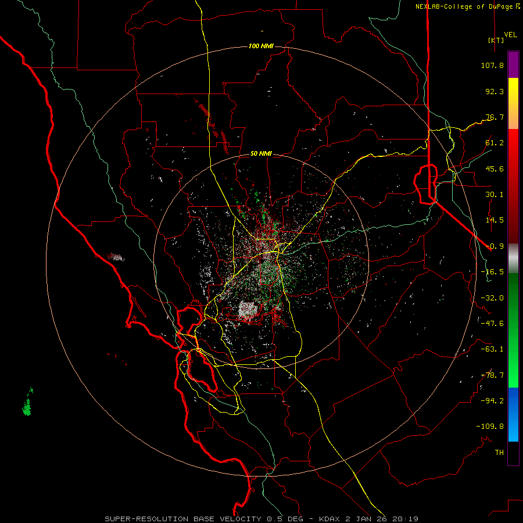This screenshot has height=523, width=523.
Task: Select the -63.1 legend value
Action: pos(492,349)
